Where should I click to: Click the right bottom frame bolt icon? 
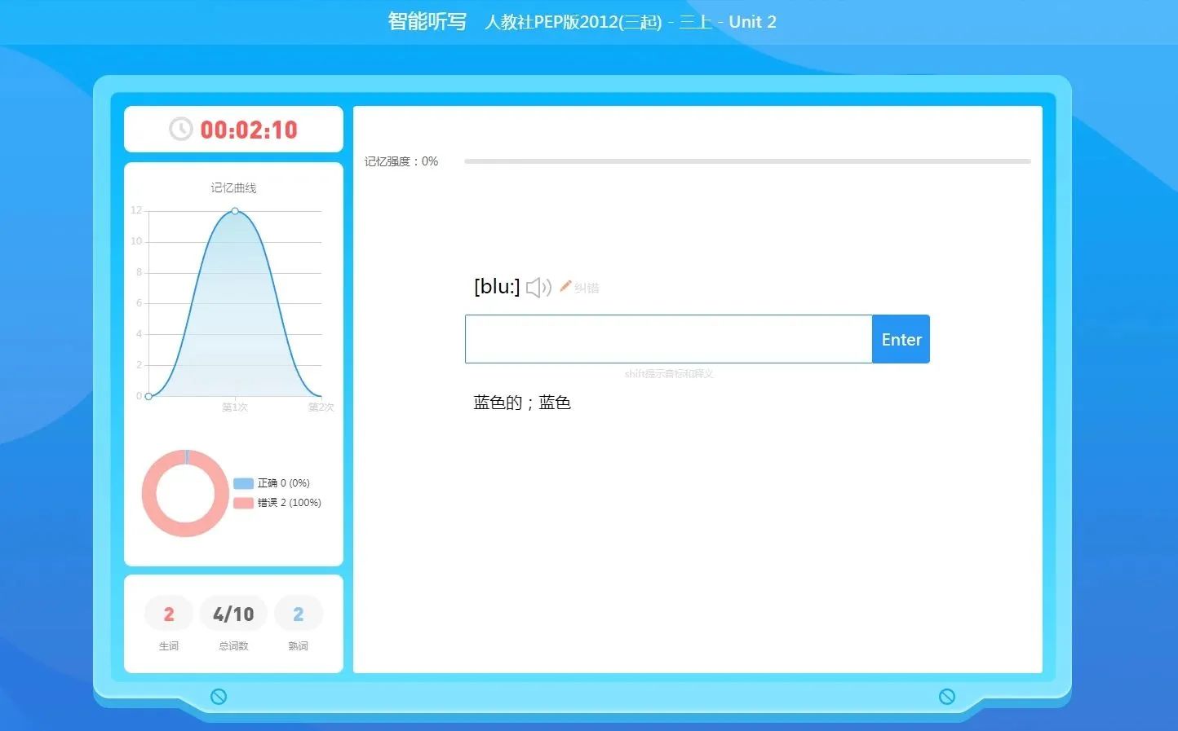(x=947, y=696)
